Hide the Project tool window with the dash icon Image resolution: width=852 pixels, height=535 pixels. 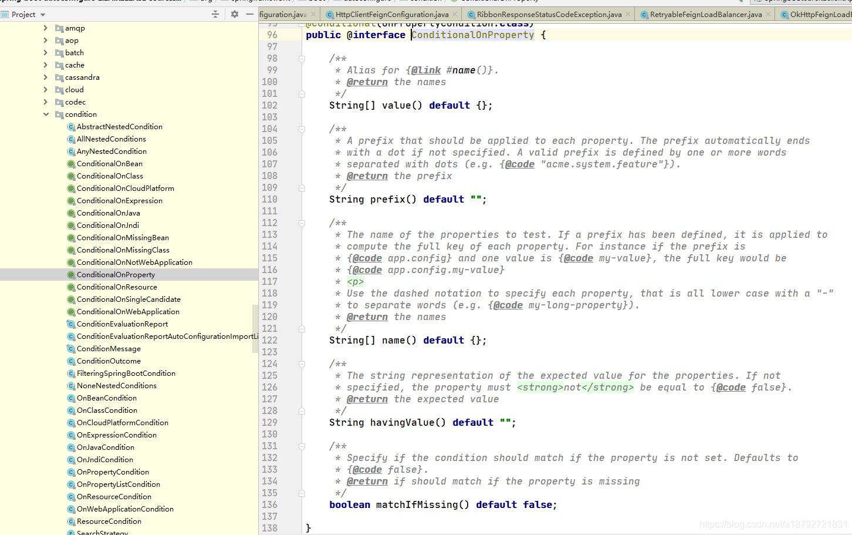click(250, 14)
